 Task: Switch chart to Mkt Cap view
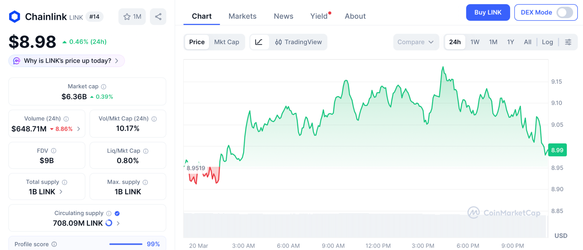(x=227, y=42)
